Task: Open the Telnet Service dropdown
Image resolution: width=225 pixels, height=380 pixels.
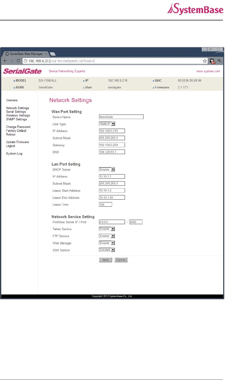Action: click(x=107, y=229)
